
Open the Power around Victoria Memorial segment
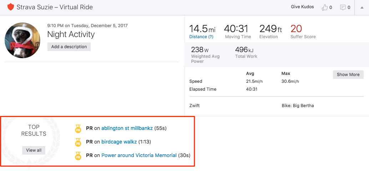139,155
